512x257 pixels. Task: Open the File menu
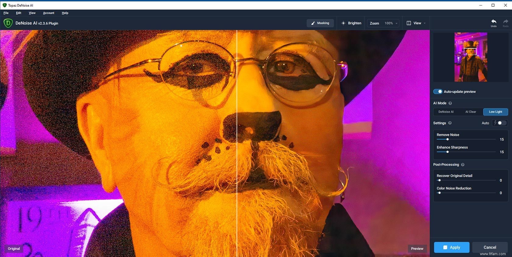pos(6,13)
